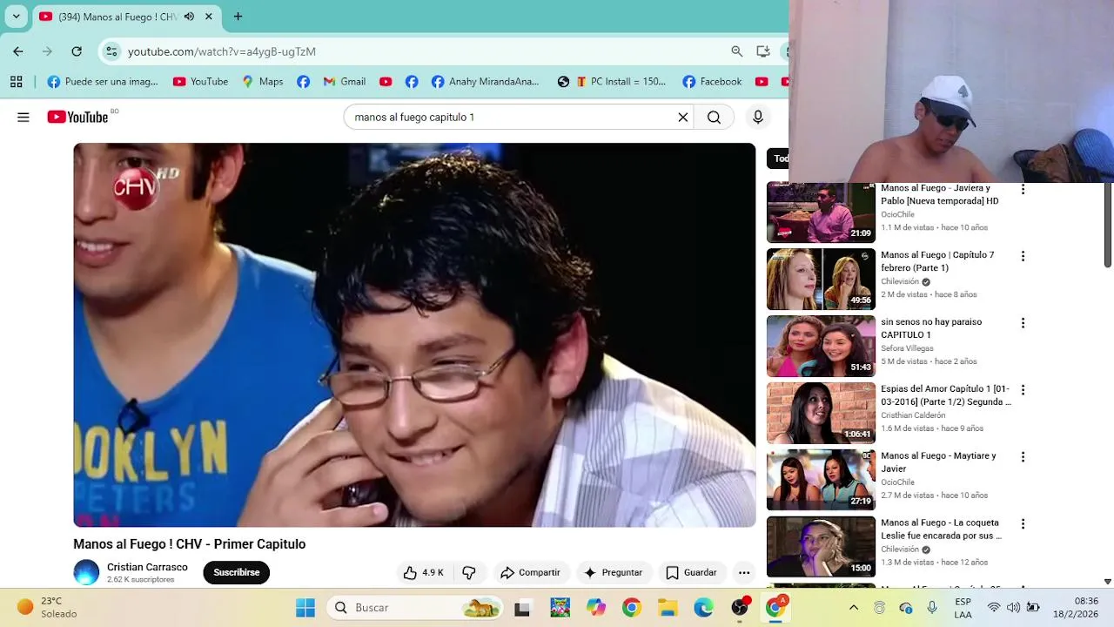The height and width of the screenshot is (627, 1114).
Task: Open more actions ellipsis below the video
Action: [x=744, y=572]
